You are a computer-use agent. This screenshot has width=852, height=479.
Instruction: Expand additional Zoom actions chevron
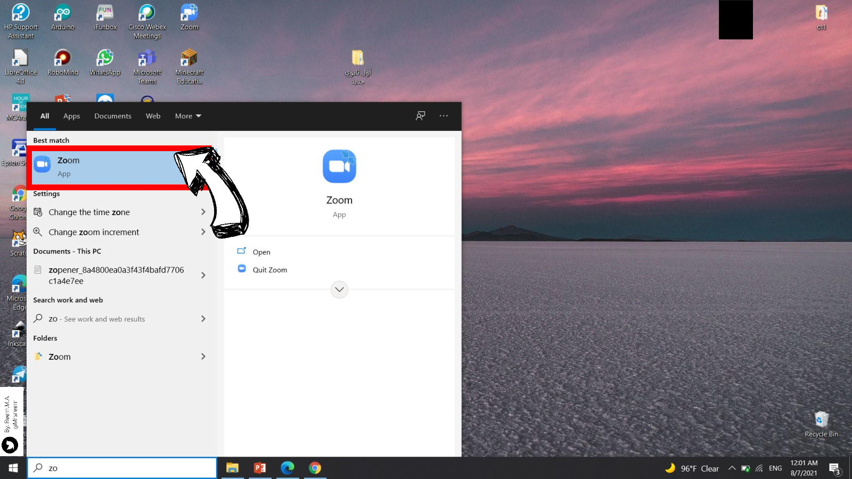339,290
